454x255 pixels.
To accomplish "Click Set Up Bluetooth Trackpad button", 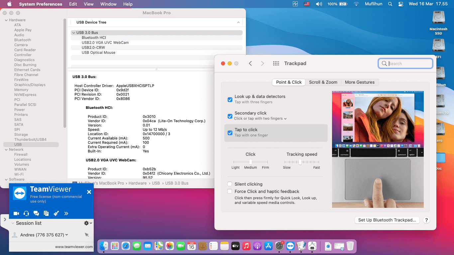I will click(x=387, y=220).
